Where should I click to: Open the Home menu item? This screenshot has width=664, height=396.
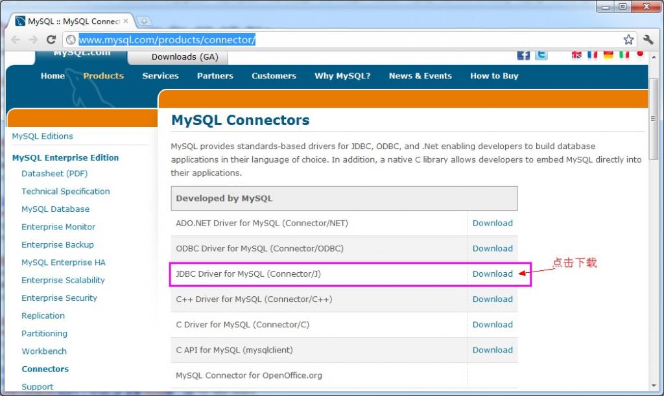53,76
